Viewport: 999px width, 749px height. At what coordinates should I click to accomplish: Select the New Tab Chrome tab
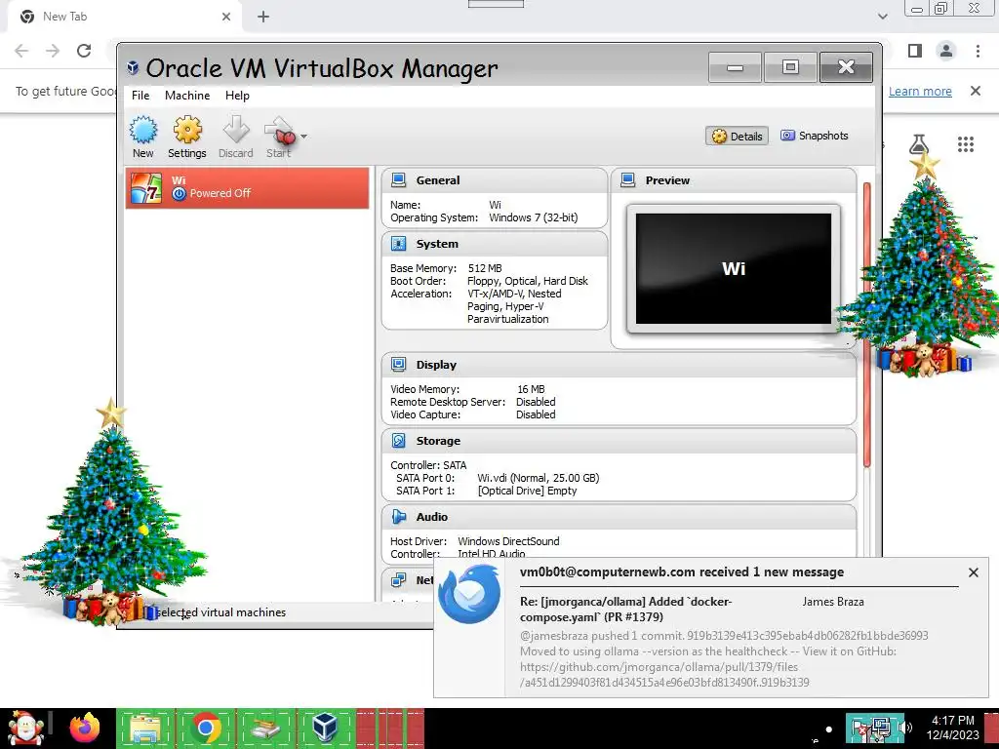[x=125, y=17]
